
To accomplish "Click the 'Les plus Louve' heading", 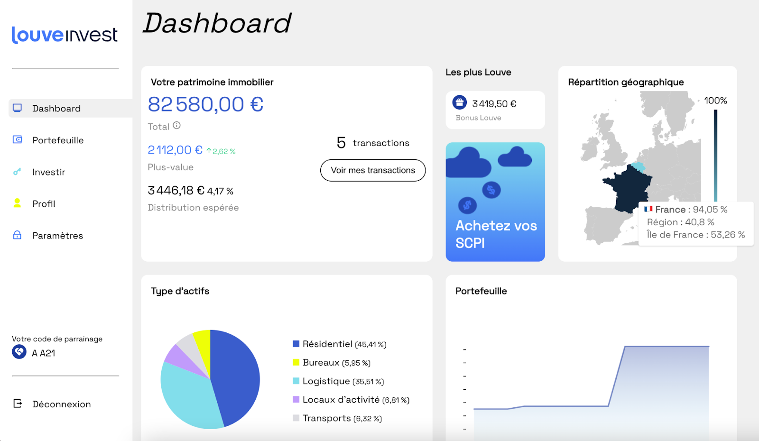I will click(478, 72).
